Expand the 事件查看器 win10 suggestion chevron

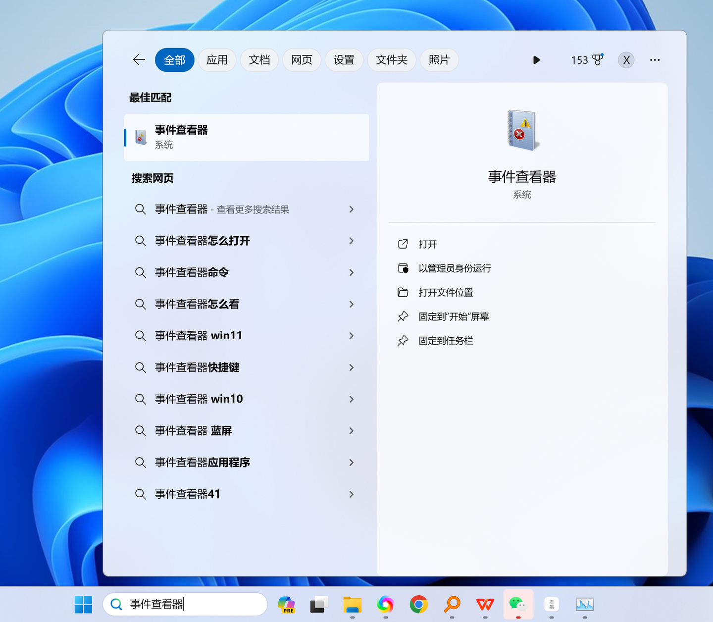pyautogui.click(x=351, y=399)
